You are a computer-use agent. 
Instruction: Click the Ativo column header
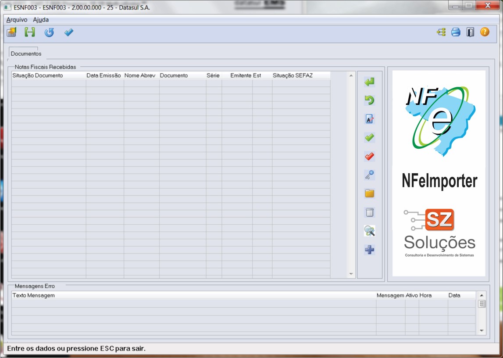click(x=412, y=295)
